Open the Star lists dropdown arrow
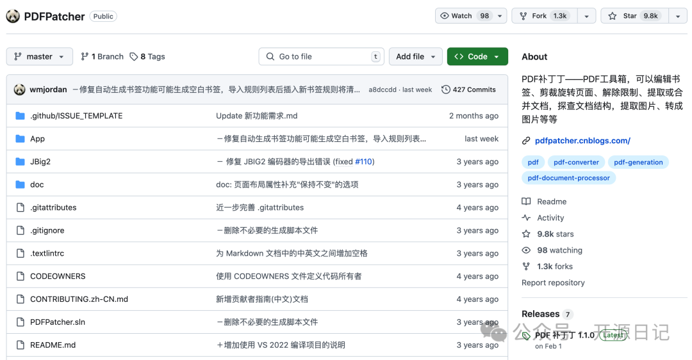Image resolution: width=692 pixels, height=360 pixels. 678,16
